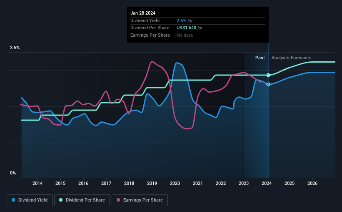
Task: Click the 2021 x-axis label
Action: (198, 183)
